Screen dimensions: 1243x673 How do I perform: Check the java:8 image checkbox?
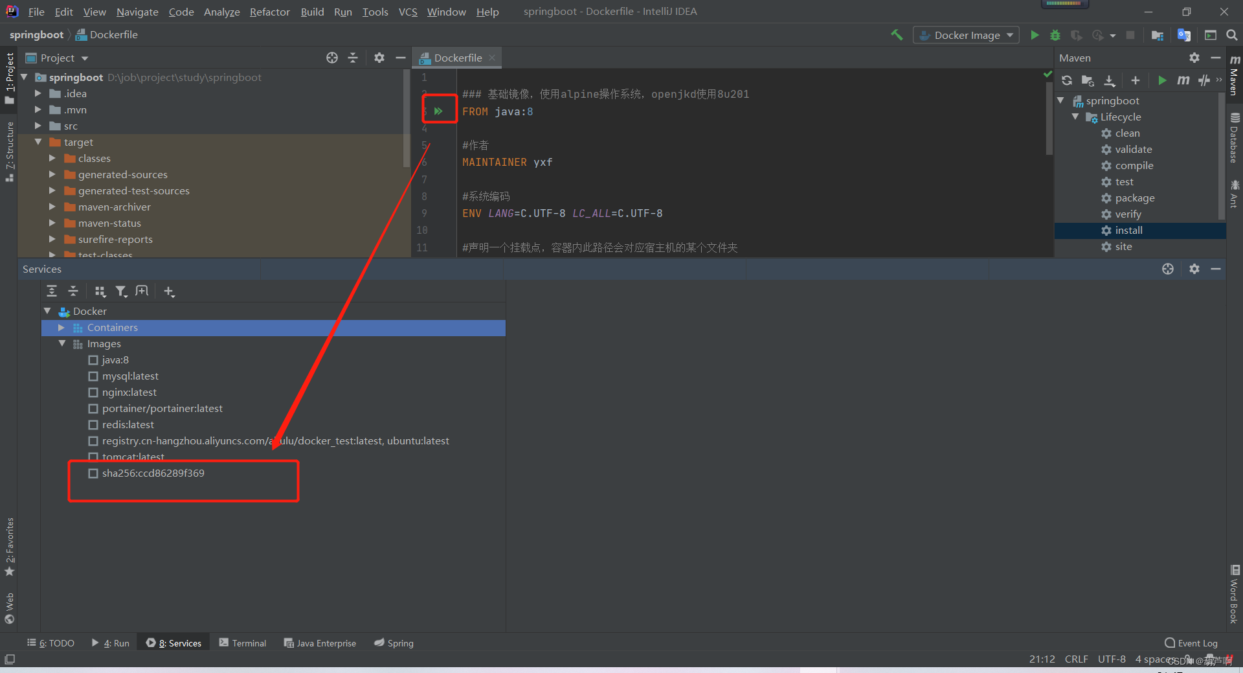coord(93,359)
